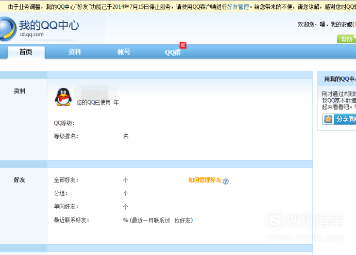Click the id.qq.com address text

(32, 34)
